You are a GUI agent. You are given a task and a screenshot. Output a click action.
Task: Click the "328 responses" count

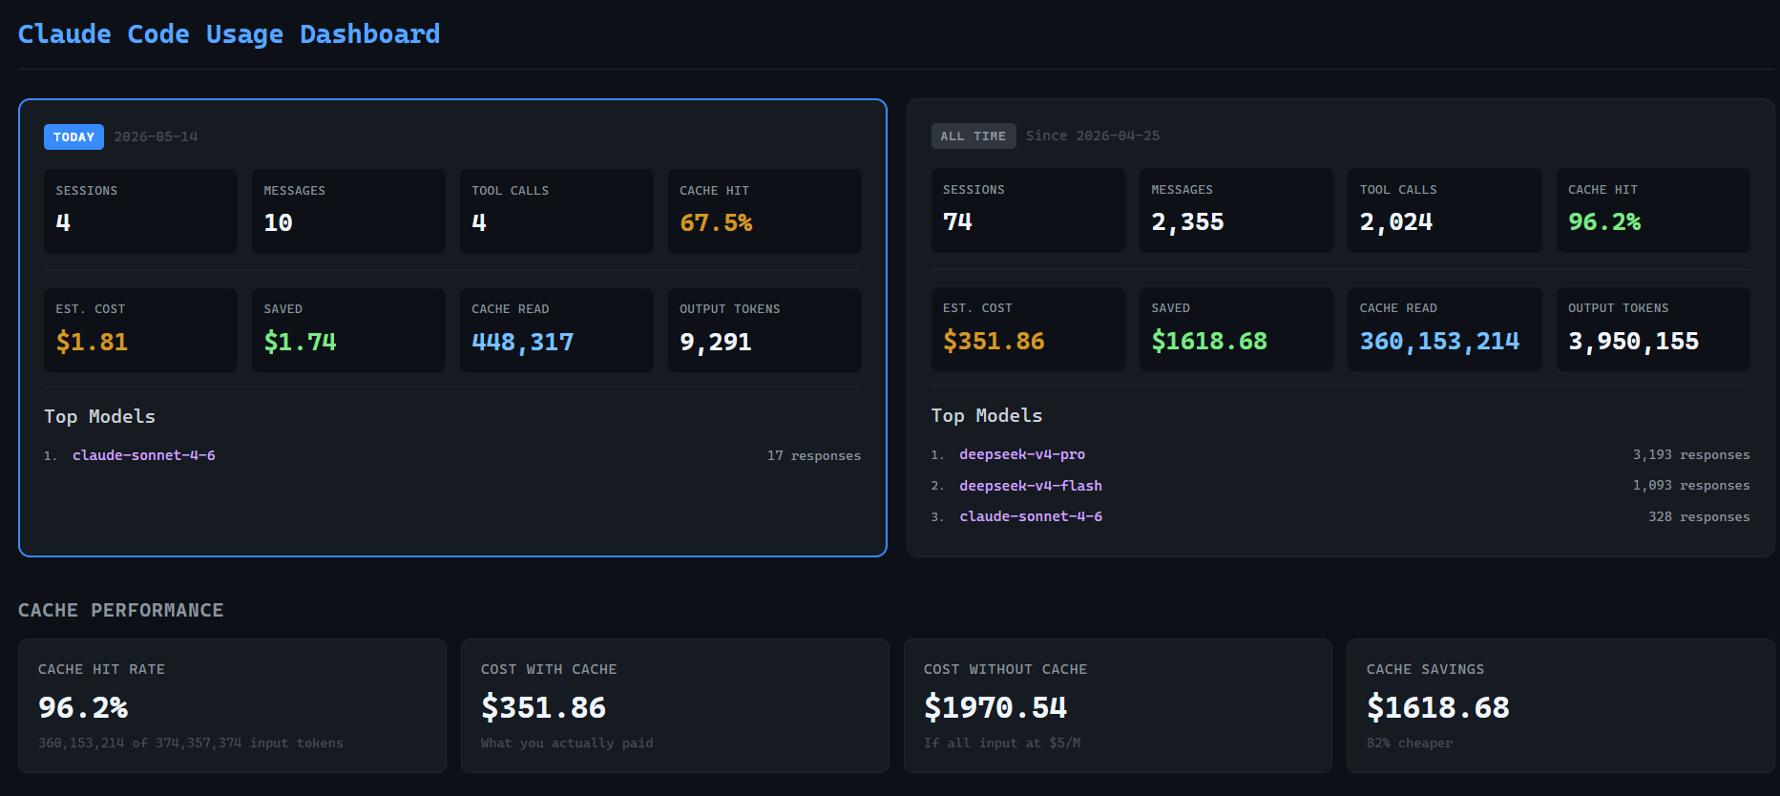[x=1699, y=517]
